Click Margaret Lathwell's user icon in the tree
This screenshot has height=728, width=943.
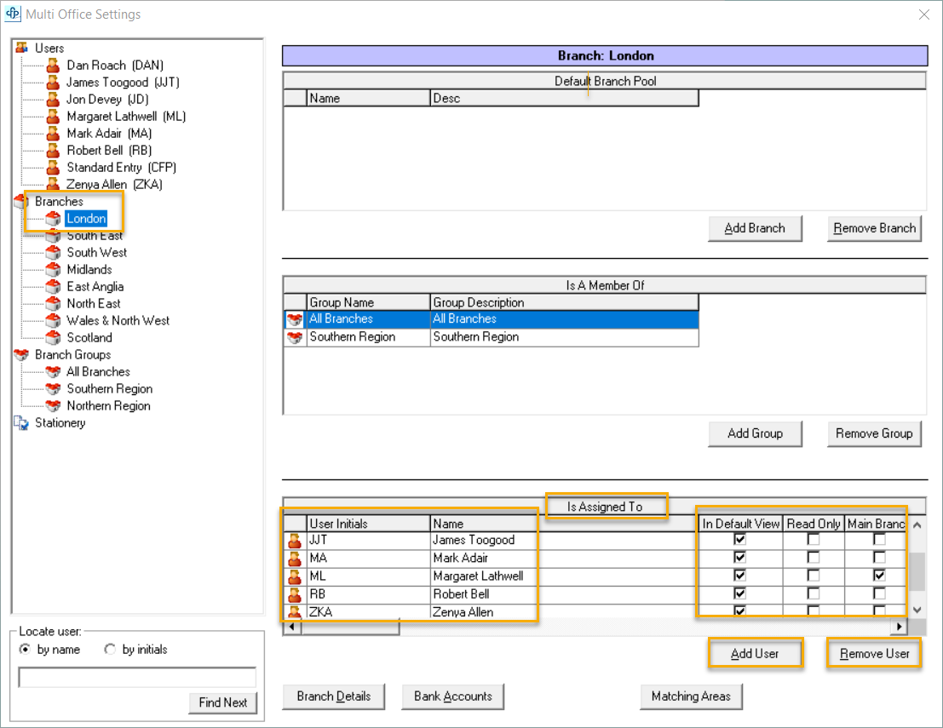53,116
